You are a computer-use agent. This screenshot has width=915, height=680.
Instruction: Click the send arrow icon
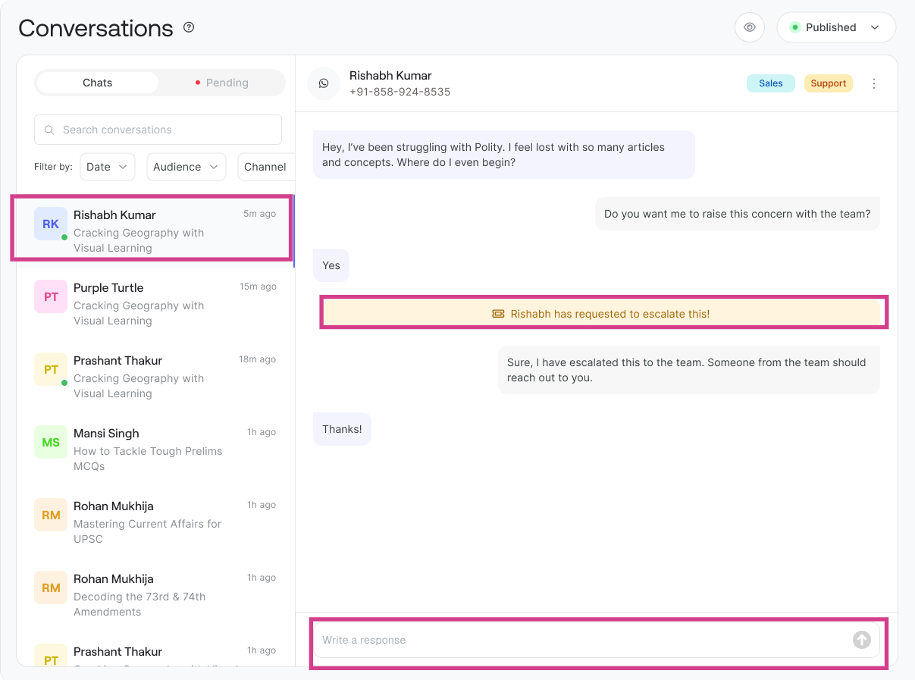point(861,640)
